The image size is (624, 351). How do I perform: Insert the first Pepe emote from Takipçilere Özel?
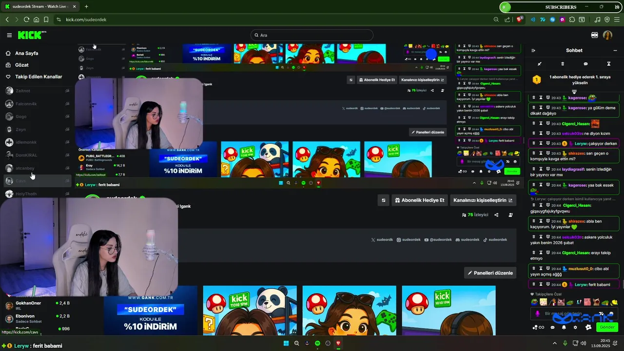point(534,302)
